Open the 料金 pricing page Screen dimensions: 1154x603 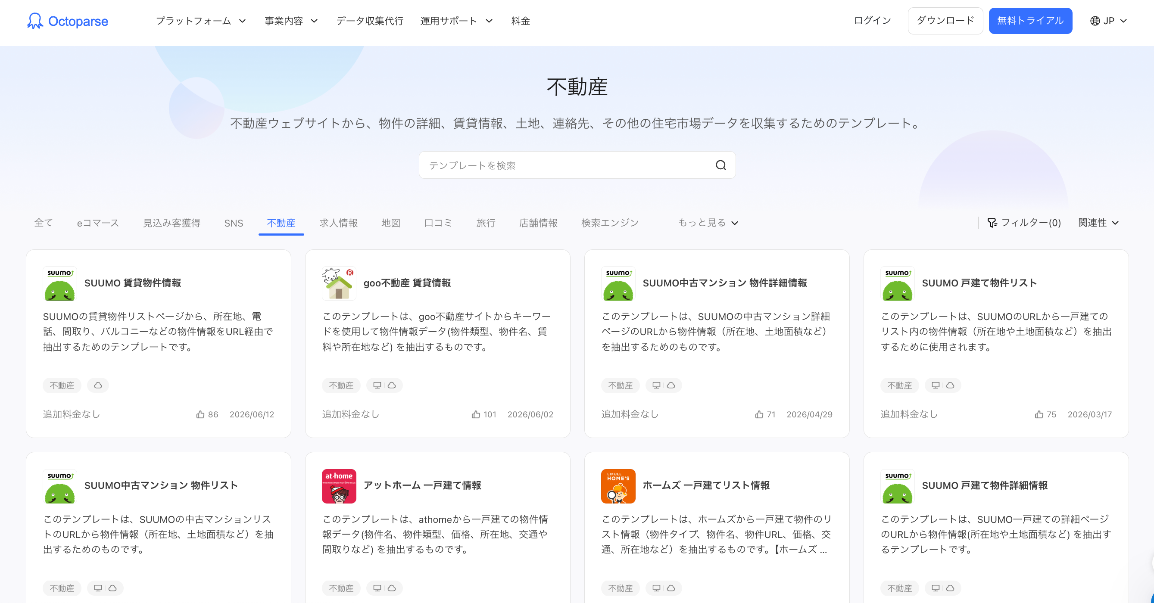[521, 21]
